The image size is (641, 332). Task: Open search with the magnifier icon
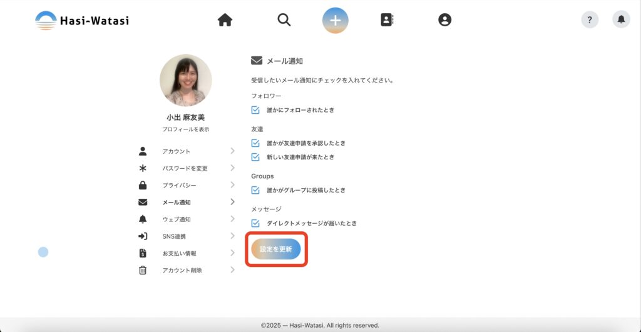[284, 19]
